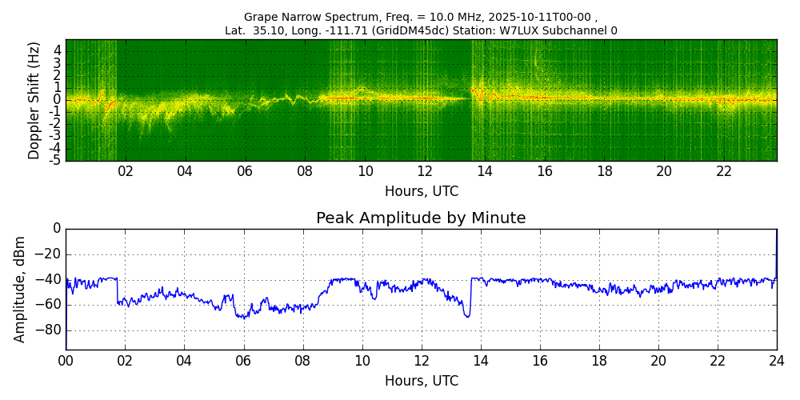Screen dimensions: 800x400
Task: Click "Hours, UTC" label under the amplitude plot
Action: [x=421, y=381]
